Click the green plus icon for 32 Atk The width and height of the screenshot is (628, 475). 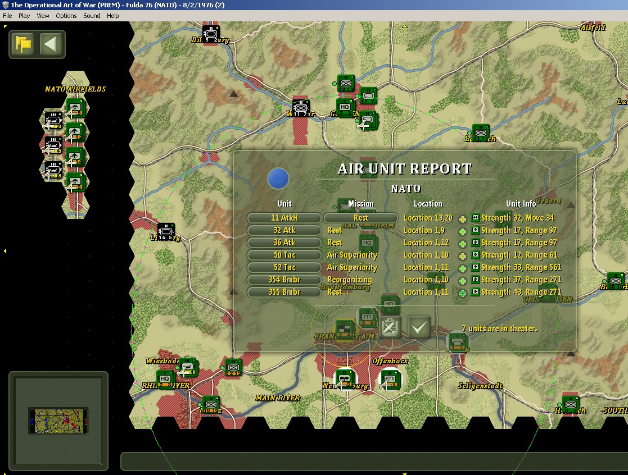(462, 231)
